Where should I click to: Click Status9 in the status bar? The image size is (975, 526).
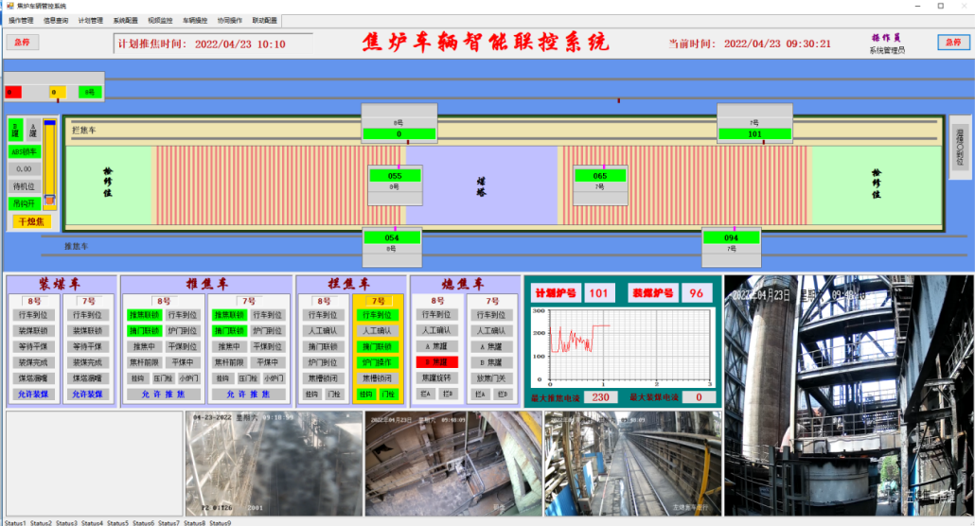pyautogui.click(x=221, y=523)
